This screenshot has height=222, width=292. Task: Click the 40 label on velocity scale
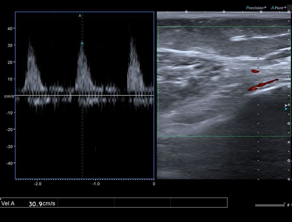(10, 28)
